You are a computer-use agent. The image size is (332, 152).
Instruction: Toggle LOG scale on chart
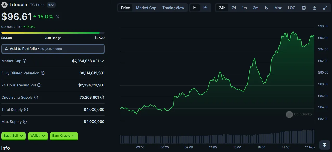coord(292,8)
